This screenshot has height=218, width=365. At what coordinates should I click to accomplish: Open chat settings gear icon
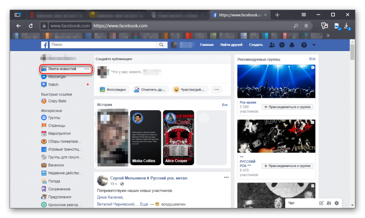(337, 203)
